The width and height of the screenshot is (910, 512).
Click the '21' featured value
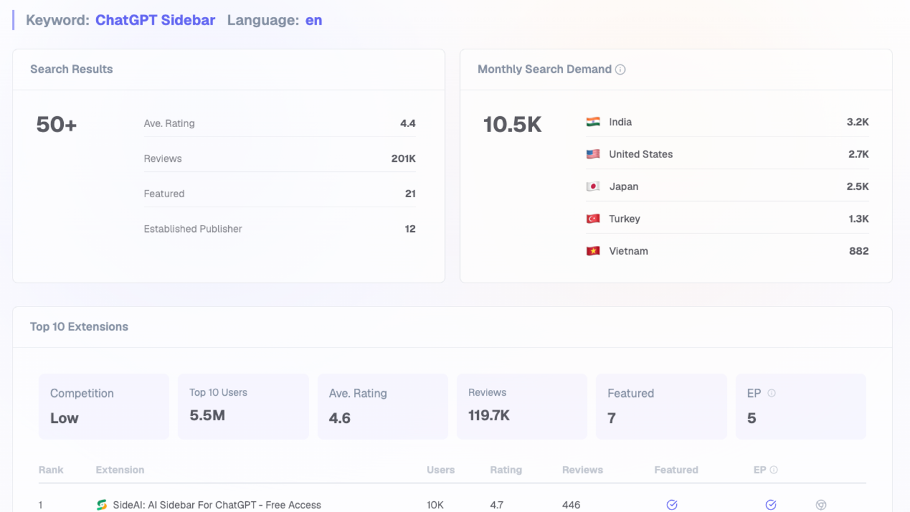[x=410, y=193]
